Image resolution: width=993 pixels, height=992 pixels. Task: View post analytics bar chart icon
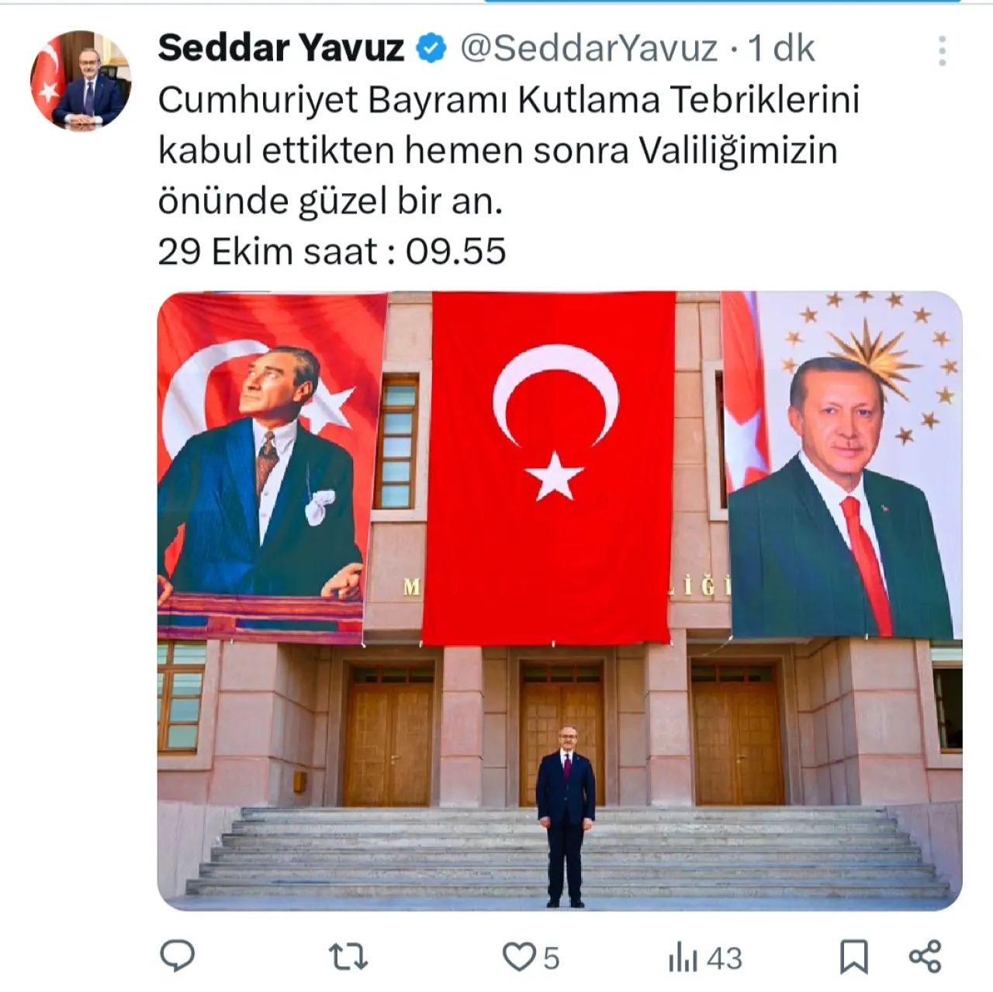(x=683, y=958)
